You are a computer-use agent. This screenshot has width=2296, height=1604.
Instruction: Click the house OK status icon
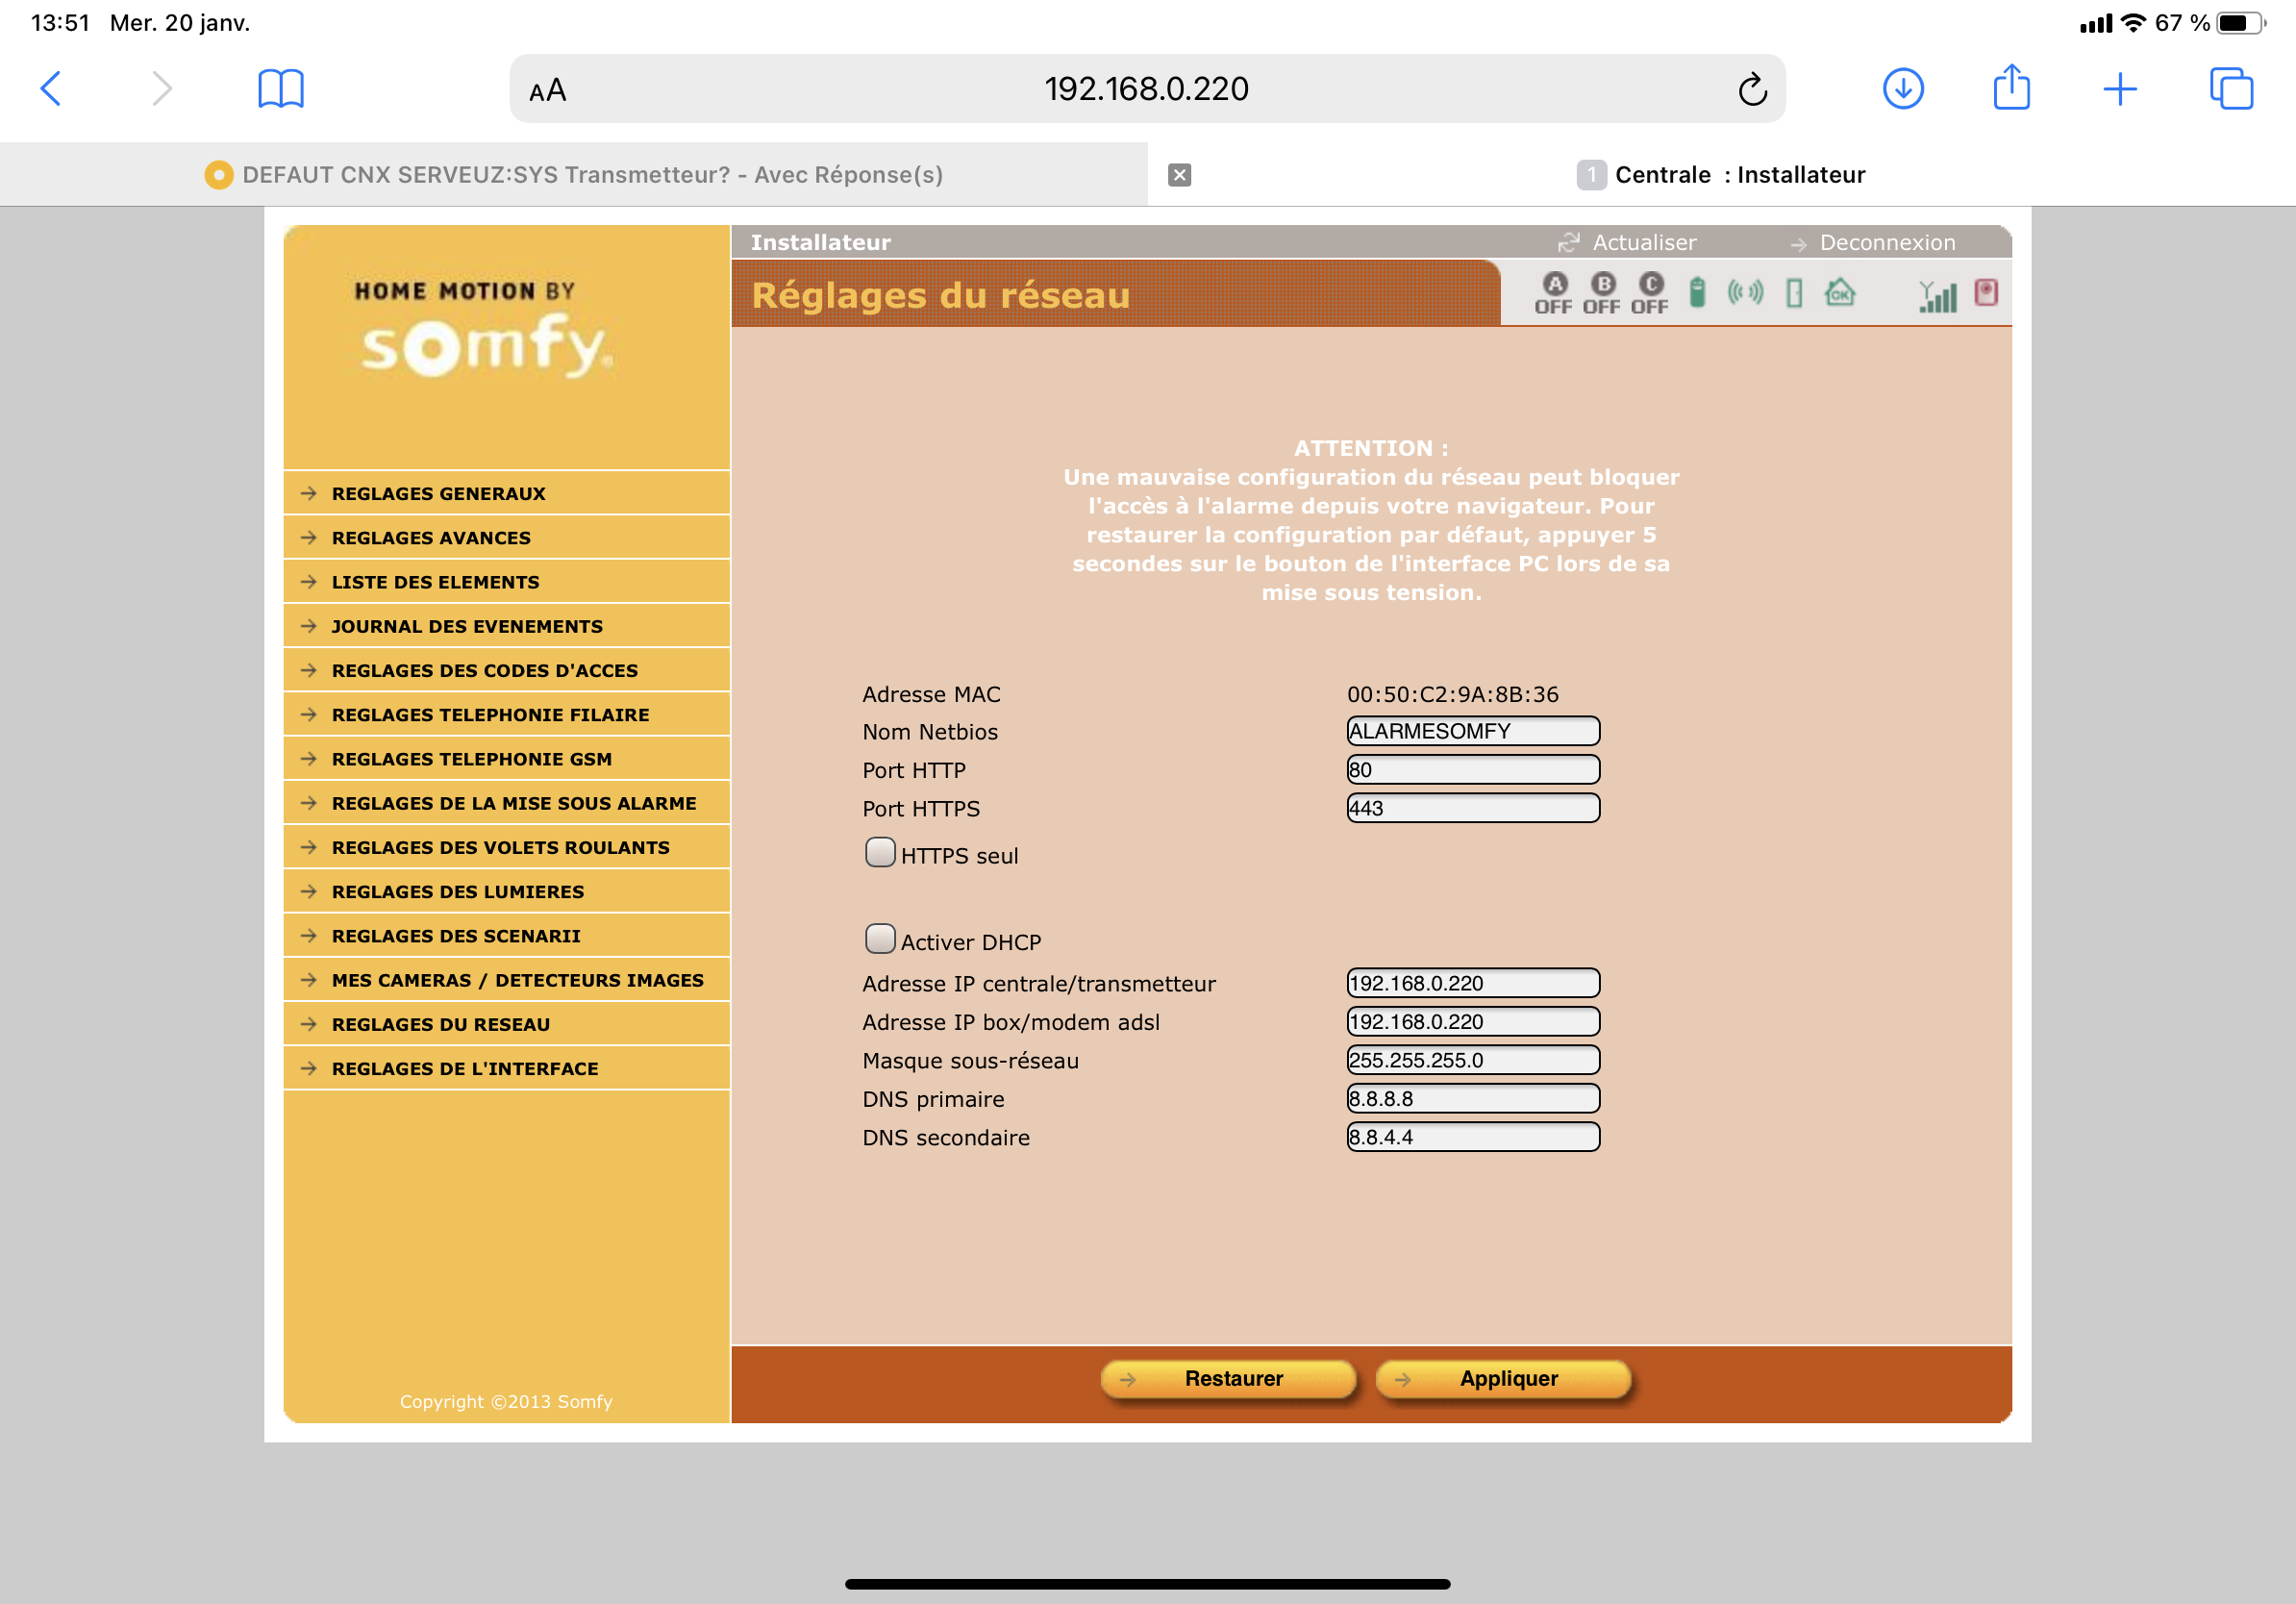click(1840, 293)
